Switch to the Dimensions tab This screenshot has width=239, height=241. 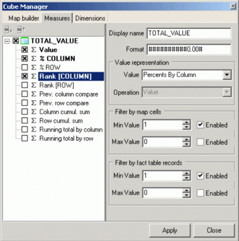[90, 18]
